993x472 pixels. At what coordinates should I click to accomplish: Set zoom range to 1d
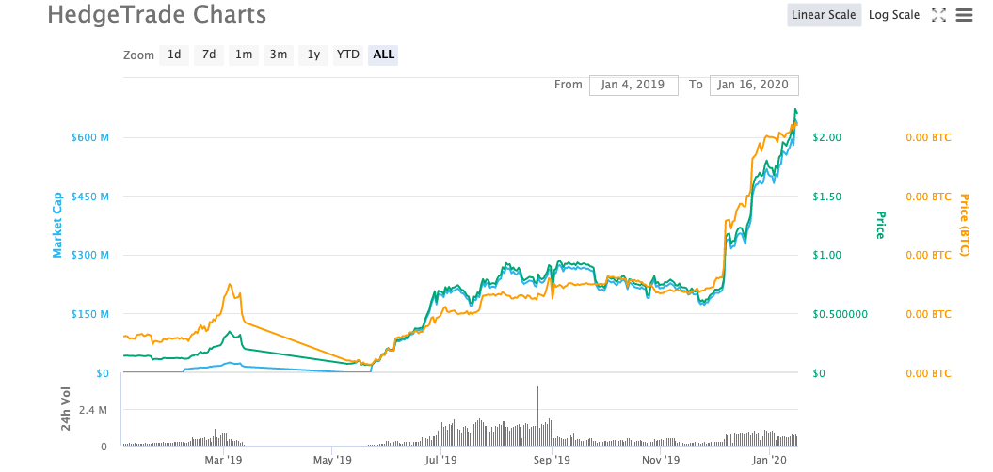click(173, 55)
